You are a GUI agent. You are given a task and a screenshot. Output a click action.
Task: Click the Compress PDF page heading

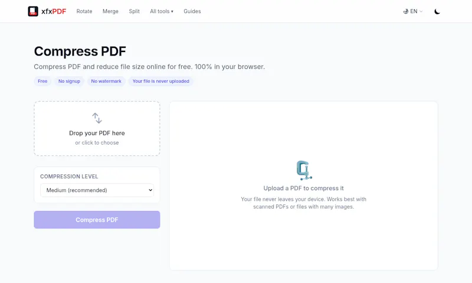[x=80, y=51]
